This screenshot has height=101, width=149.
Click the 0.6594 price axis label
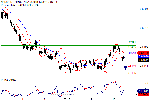pyautogui.click(x=144, y=9)
